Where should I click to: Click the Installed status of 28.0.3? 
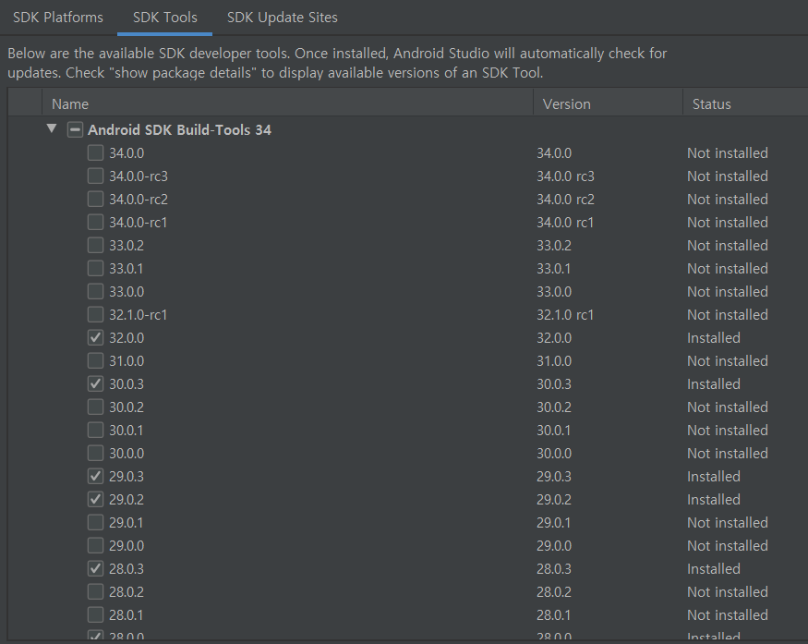tap(714, 569)
